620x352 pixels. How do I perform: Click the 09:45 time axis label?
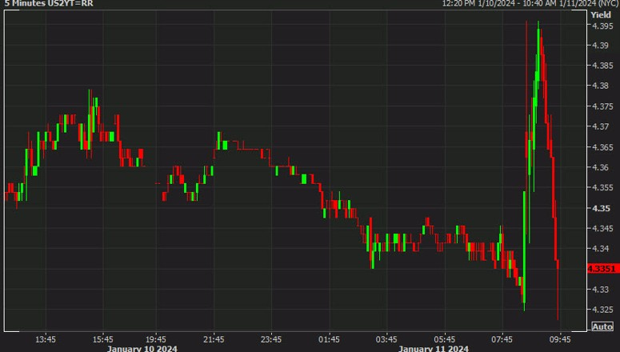coord(560,339)
